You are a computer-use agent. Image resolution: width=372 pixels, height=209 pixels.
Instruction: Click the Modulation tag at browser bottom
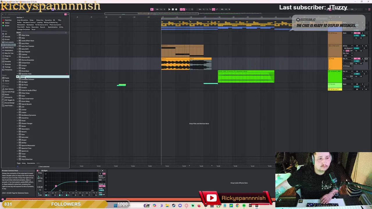31,163
